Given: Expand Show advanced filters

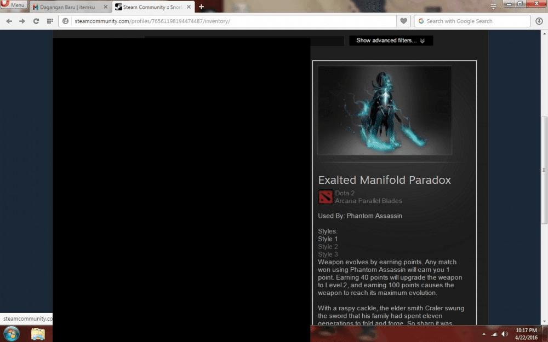Looking at the screenshot, I should click(391, 40).
